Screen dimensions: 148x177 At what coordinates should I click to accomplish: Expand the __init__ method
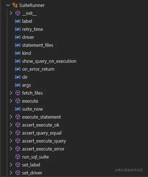coord(11,13)
